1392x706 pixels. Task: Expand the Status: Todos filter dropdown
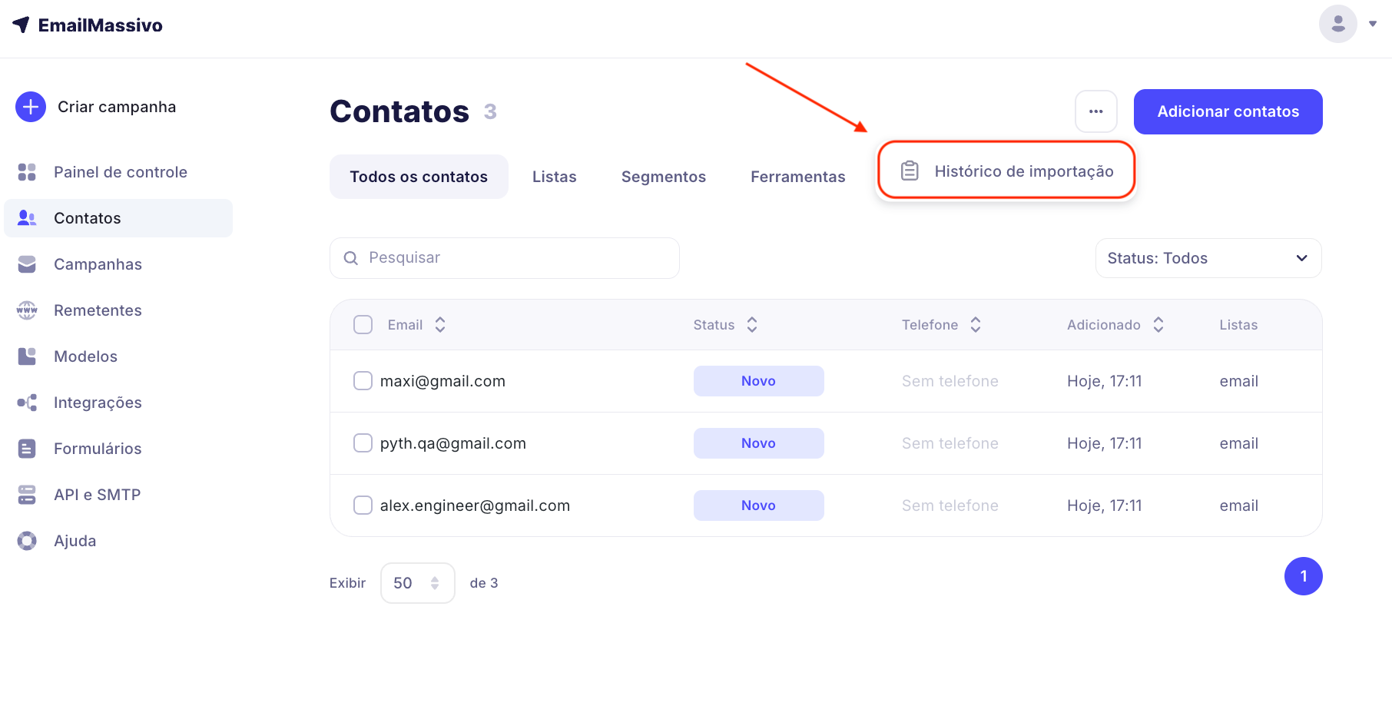click(1208, 258)
